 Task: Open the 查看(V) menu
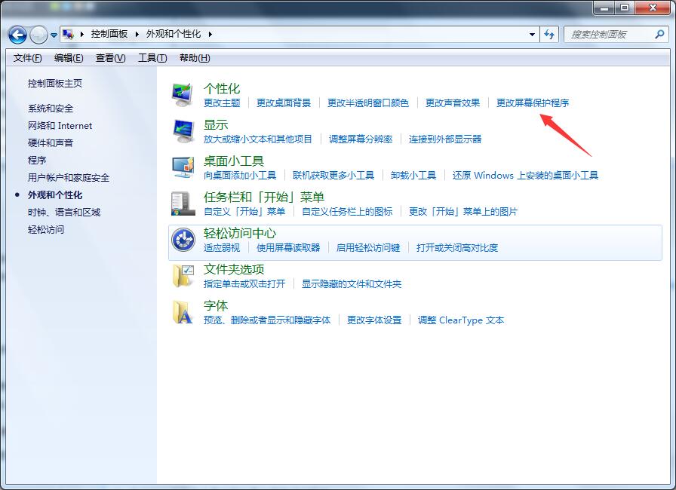(110, 58)
